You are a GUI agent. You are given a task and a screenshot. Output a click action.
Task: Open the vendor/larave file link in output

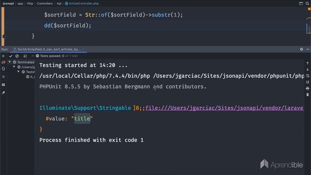pyautogui.click(x=225, y=108)
